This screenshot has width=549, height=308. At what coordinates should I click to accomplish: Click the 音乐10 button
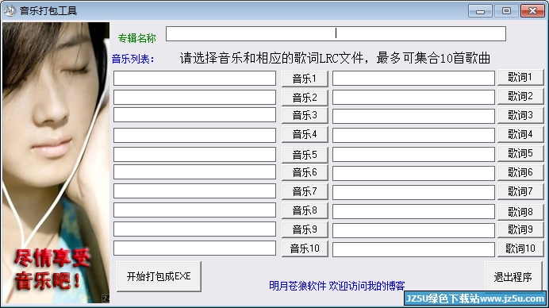[x=305, y=248]
